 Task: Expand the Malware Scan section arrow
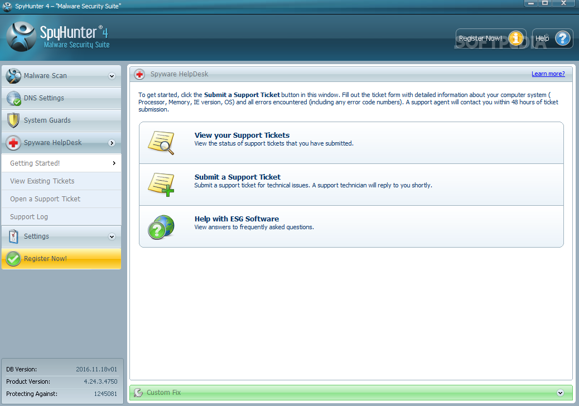(112, 76)
